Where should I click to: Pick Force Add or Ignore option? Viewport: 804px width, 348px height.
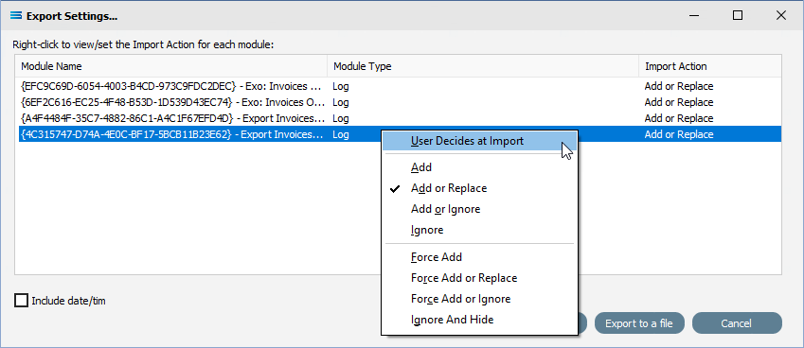pyautogui.click(x=479, y=299)
